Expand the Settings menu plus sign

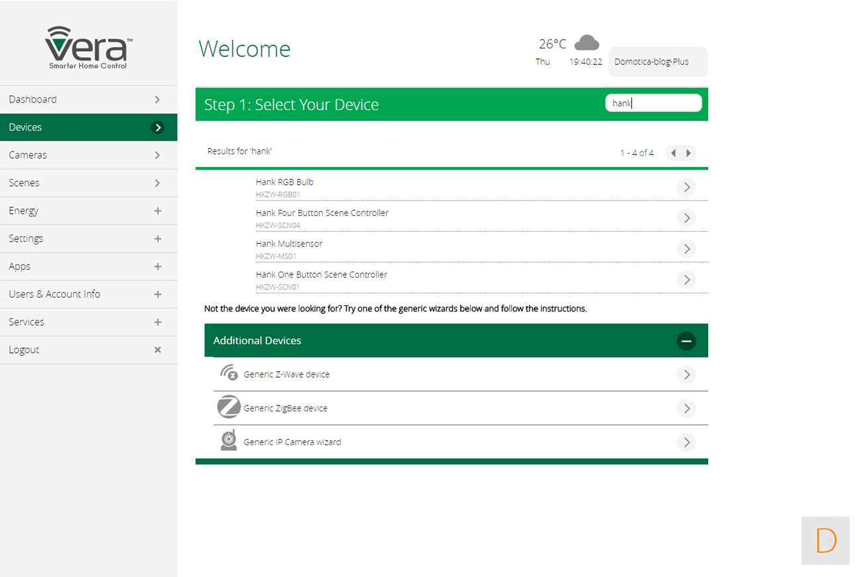pyautogui.click(x=158, y=238)
